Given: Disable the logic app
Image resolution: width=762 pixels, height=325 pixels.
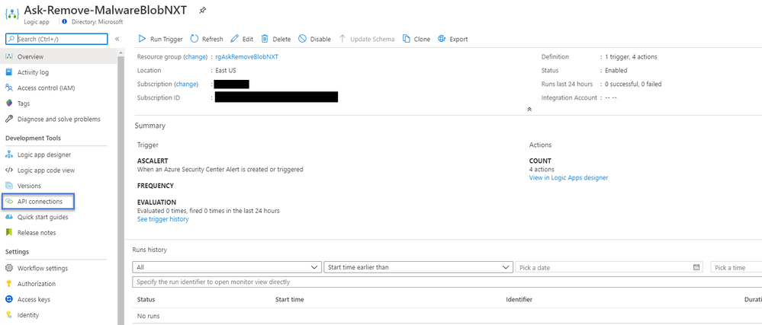Looking at the screenshot, I should pyautogui.click(x=314, y=40).
